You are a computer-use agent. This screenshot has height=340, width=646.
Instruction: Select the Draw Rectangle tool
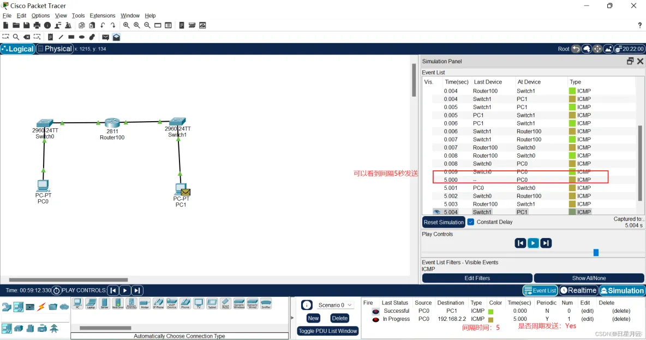pyautogui.click(x=71, y=37)
